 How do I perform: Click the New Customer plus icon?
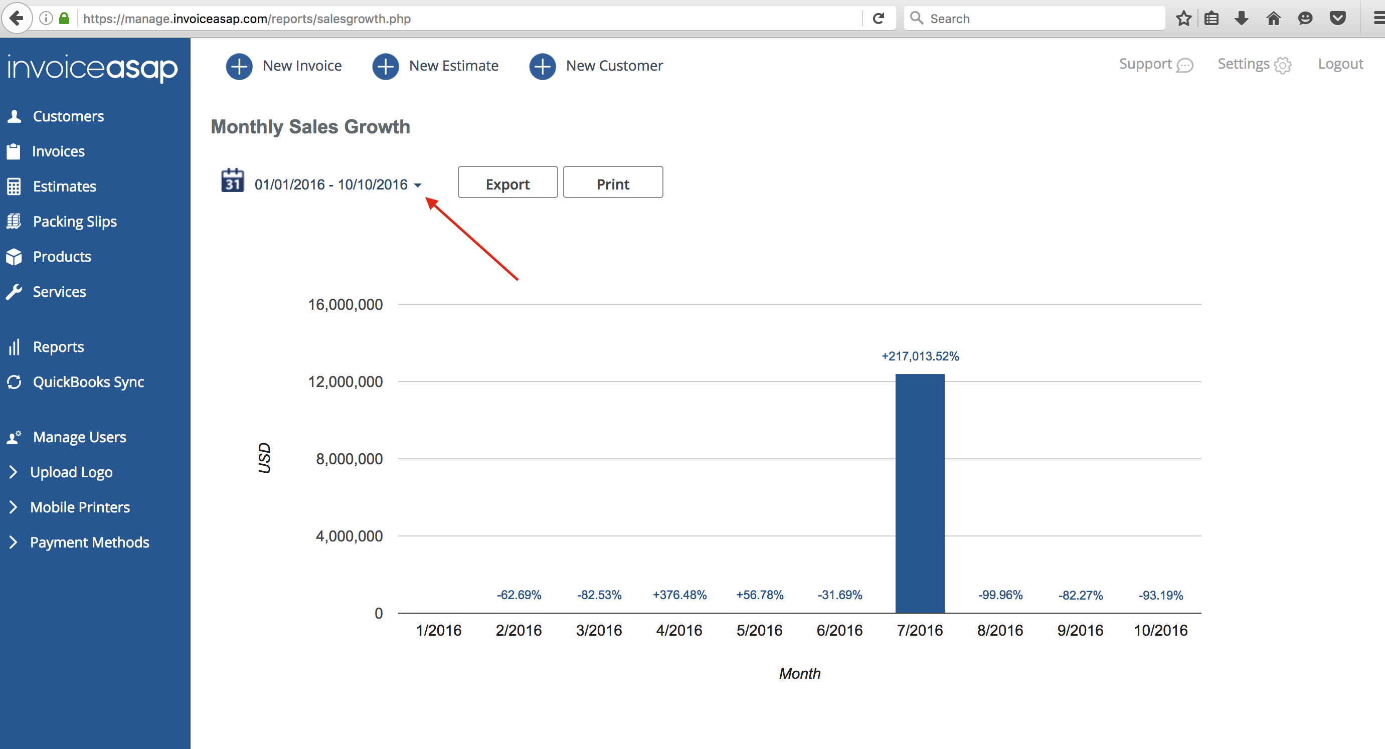point(542,66)
